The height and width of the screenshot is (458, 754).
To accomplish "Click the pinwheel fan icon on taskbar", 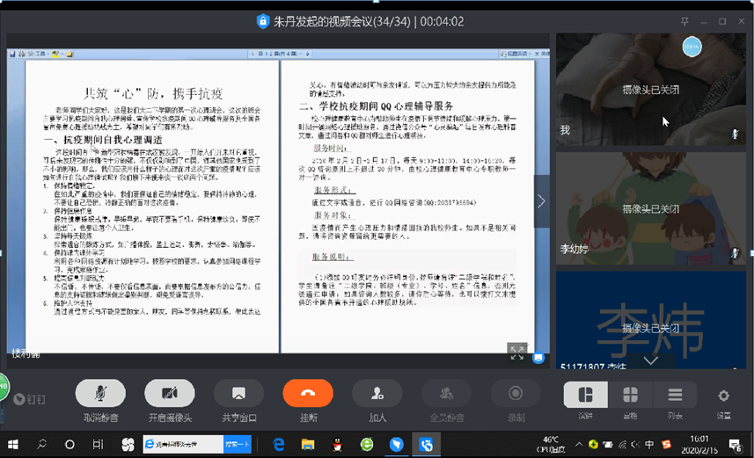I will point(128,445).
